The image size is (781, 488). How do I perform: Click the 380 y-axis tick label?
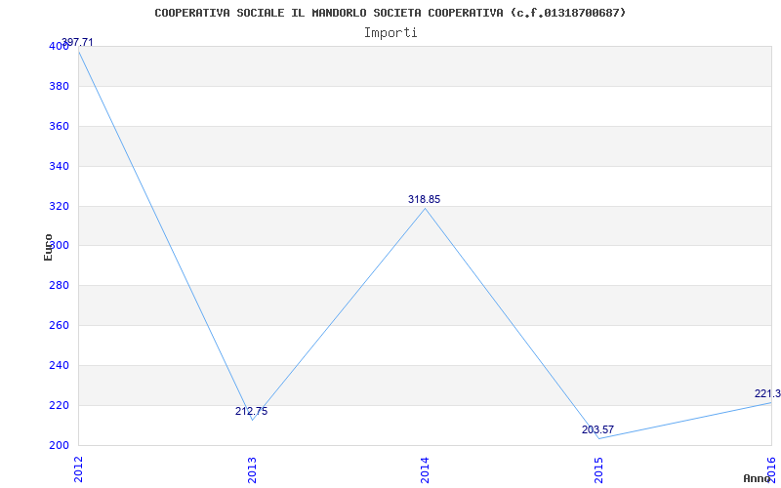click(59, 87)
